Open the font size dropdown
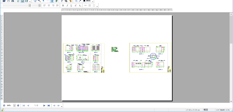The width and height of the screenshot is (233, 112). click(x=40, y=5)
